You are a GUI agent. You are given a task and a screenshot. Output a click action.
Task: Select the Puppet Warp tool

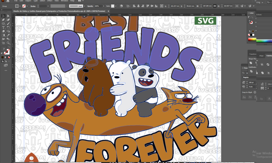[3, 39]
